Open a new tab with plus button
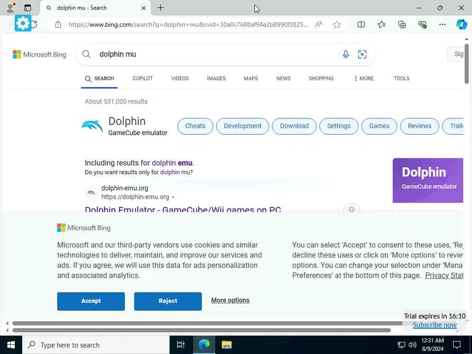The image size is (472, 354). coord(161,8)
